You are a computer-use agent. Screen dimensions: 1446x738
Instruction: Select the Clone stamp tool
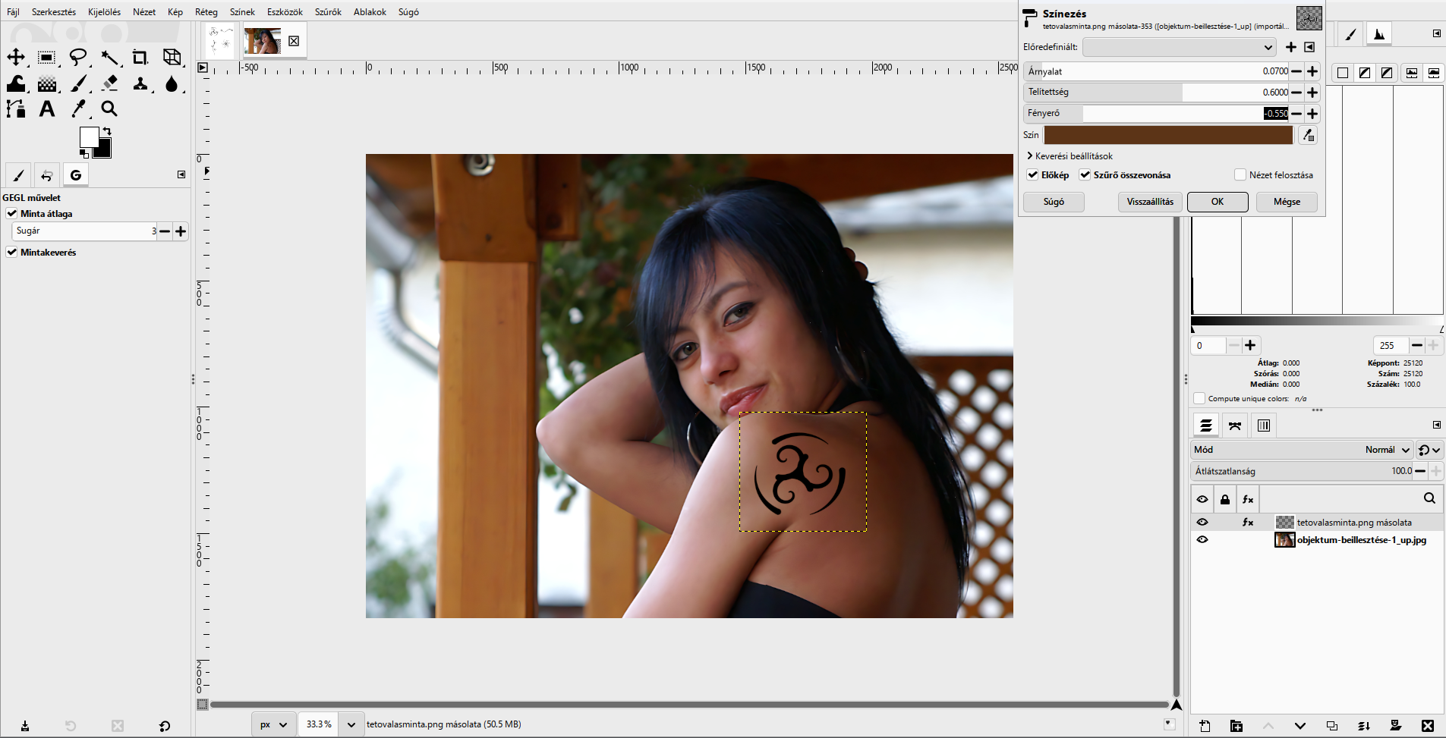tap(140, 83)
